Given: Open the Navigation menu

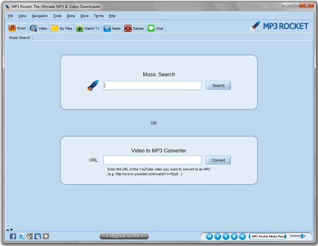Looking at the screenshot, I should (40, 16).
